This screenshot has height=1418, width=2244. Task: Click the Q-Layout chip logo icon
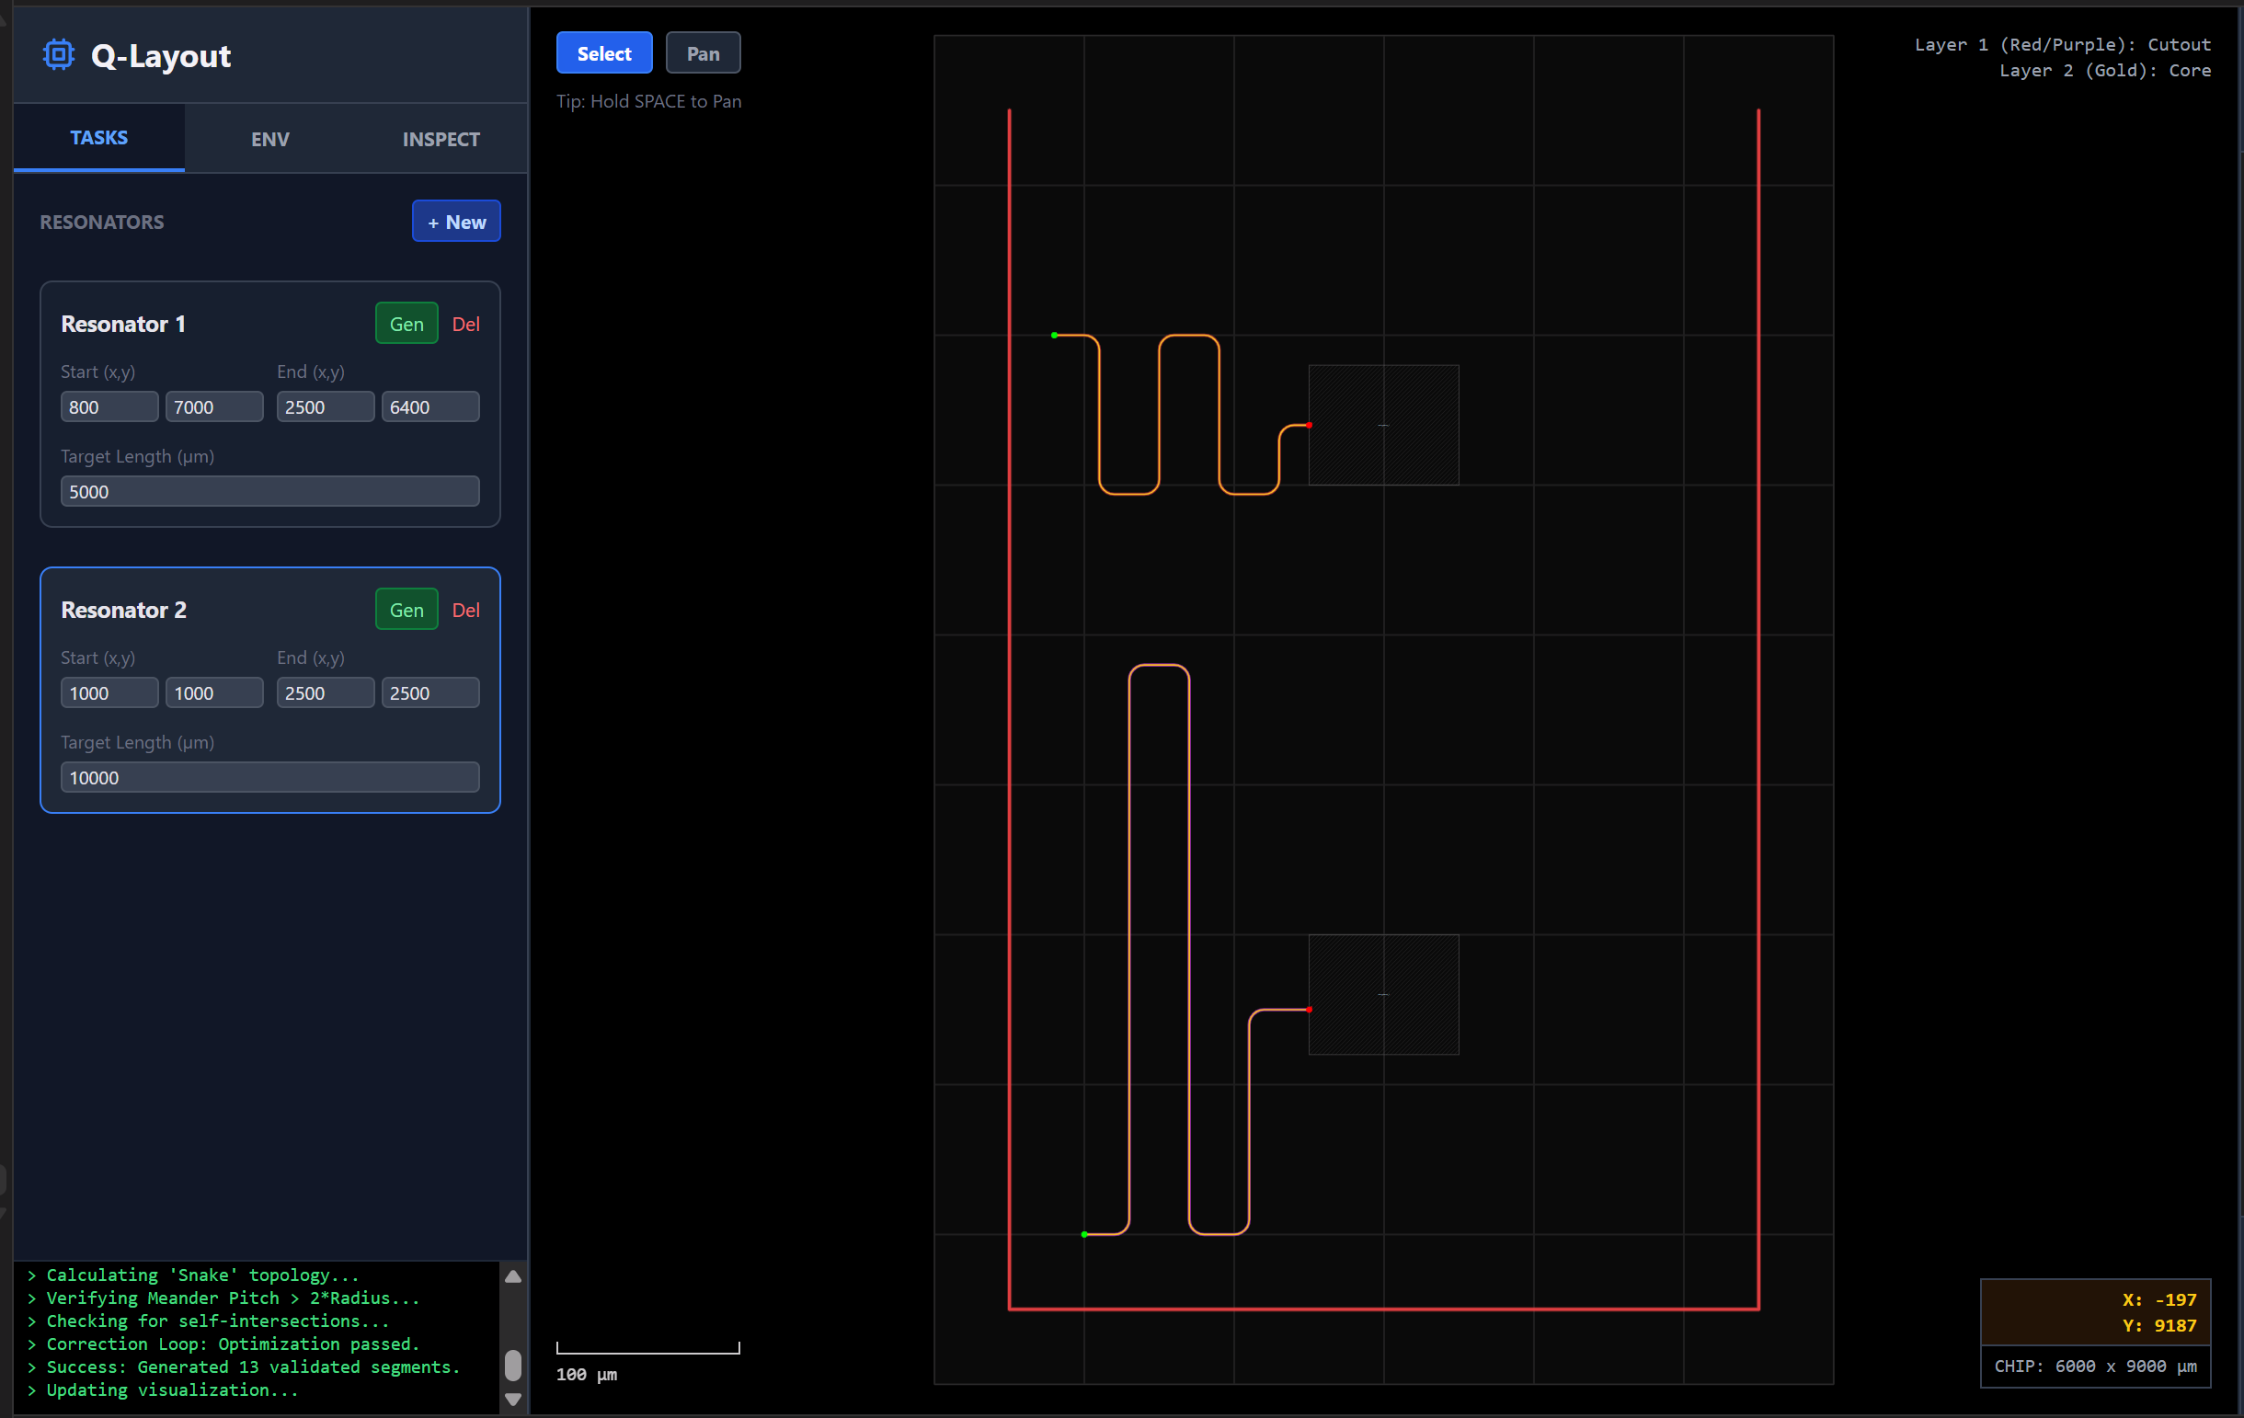58,55
